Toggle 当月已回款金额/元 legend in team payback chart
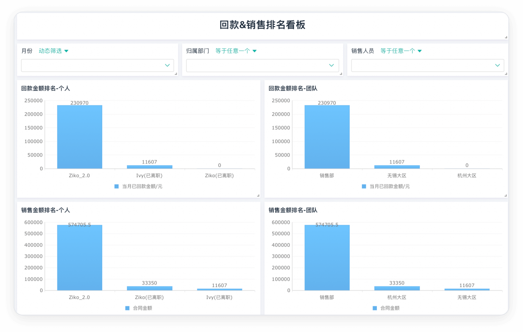This screenshot has width=523, height=332. [x=386, y=186]
